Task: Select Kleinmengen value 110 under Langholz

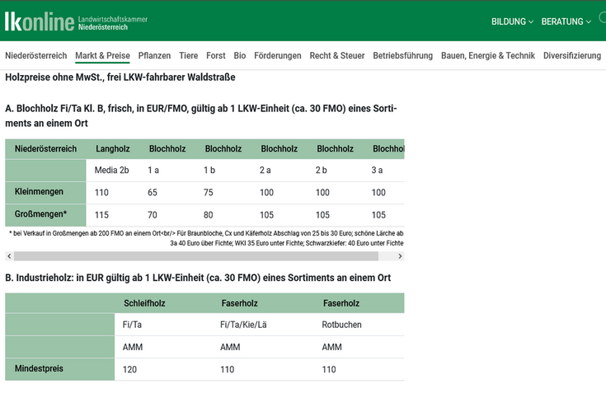Action: click(x=101, y=192)
